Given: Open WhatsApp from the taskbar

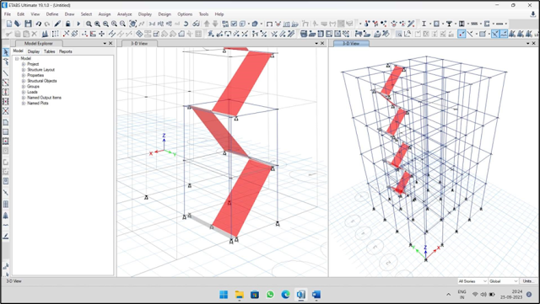Looking at the screenshot, I should tap(270, 295).
